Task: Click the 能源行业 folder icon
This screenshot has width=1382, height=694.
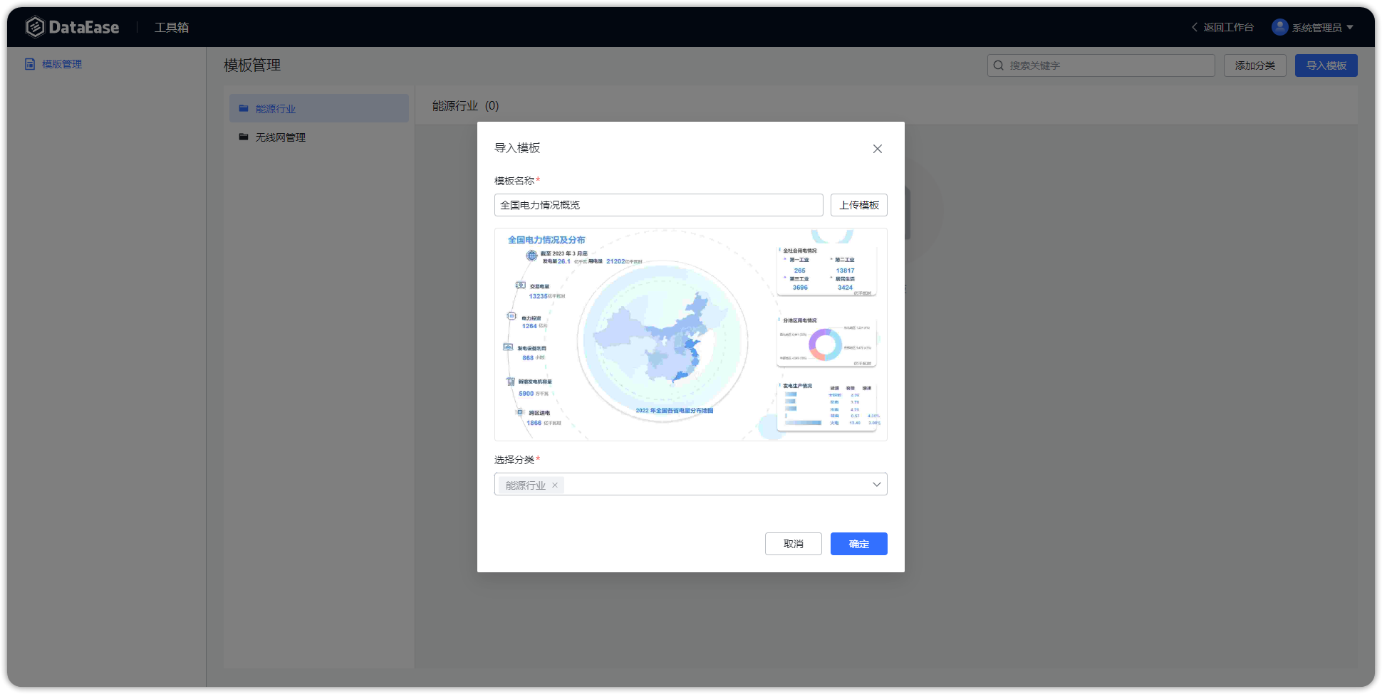Action: [244, 108]
